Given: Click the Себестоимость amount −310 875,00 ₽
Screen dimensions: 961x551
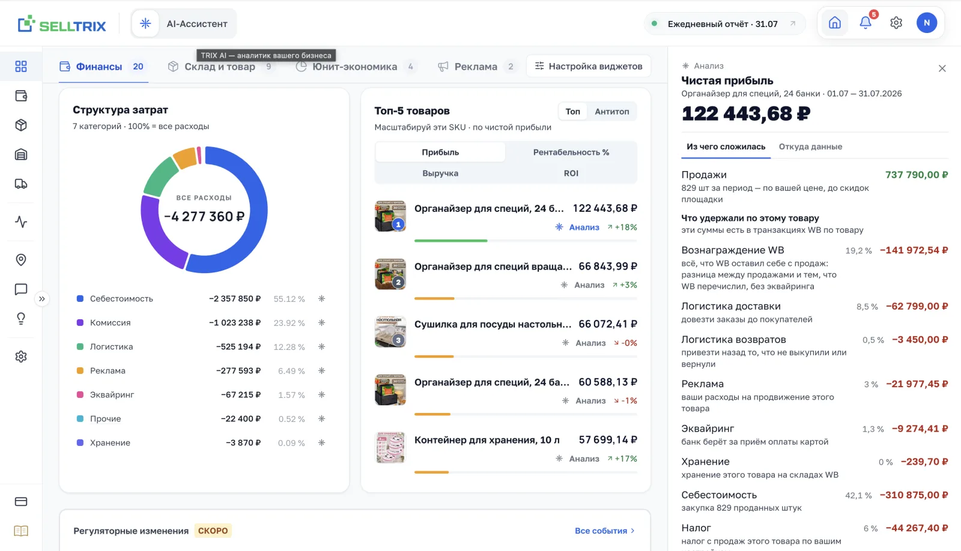Looking at the screenshot, I should (914, 495).
